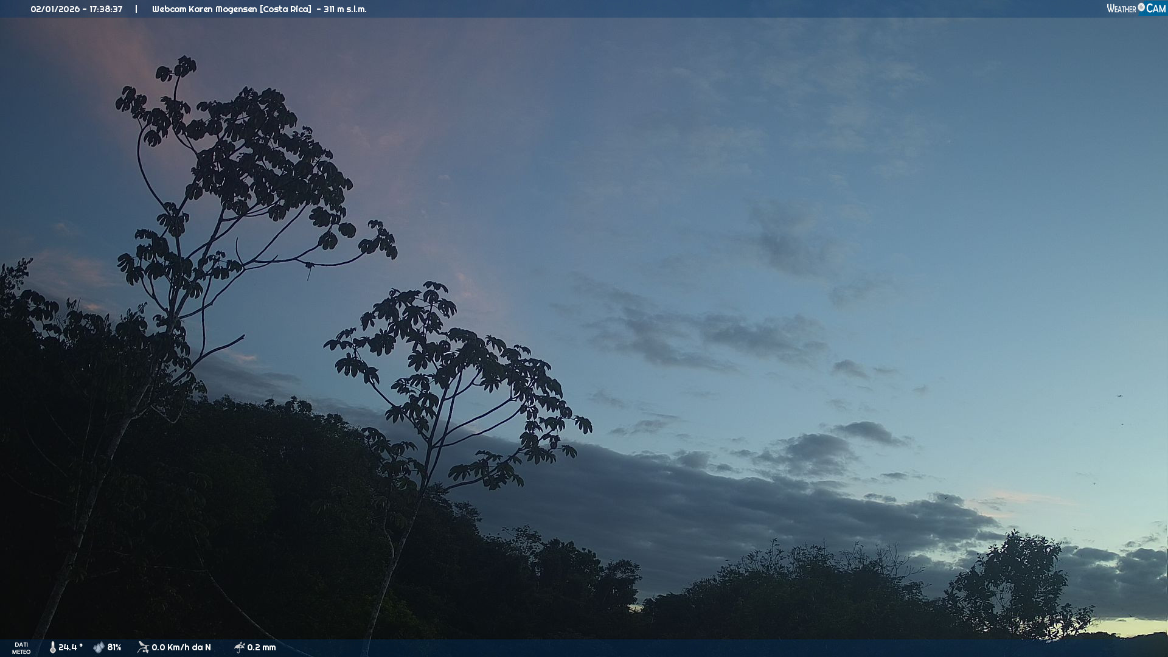Click the DATI METEO label

point(21,648)
